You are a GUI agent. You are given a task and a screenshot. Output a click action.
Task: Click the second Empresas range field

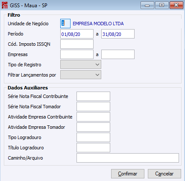point(118,54)
